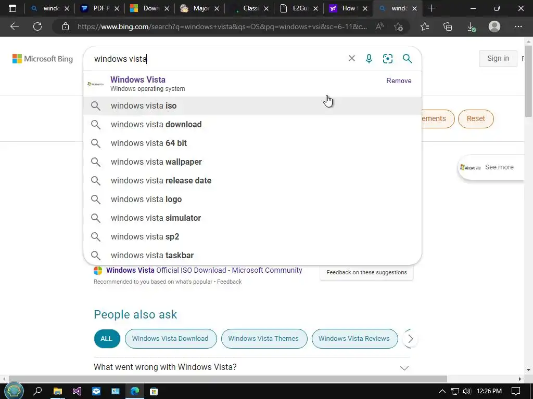
Task: Select suggestion 'windows vista sp2'
Action: [252, 236]
